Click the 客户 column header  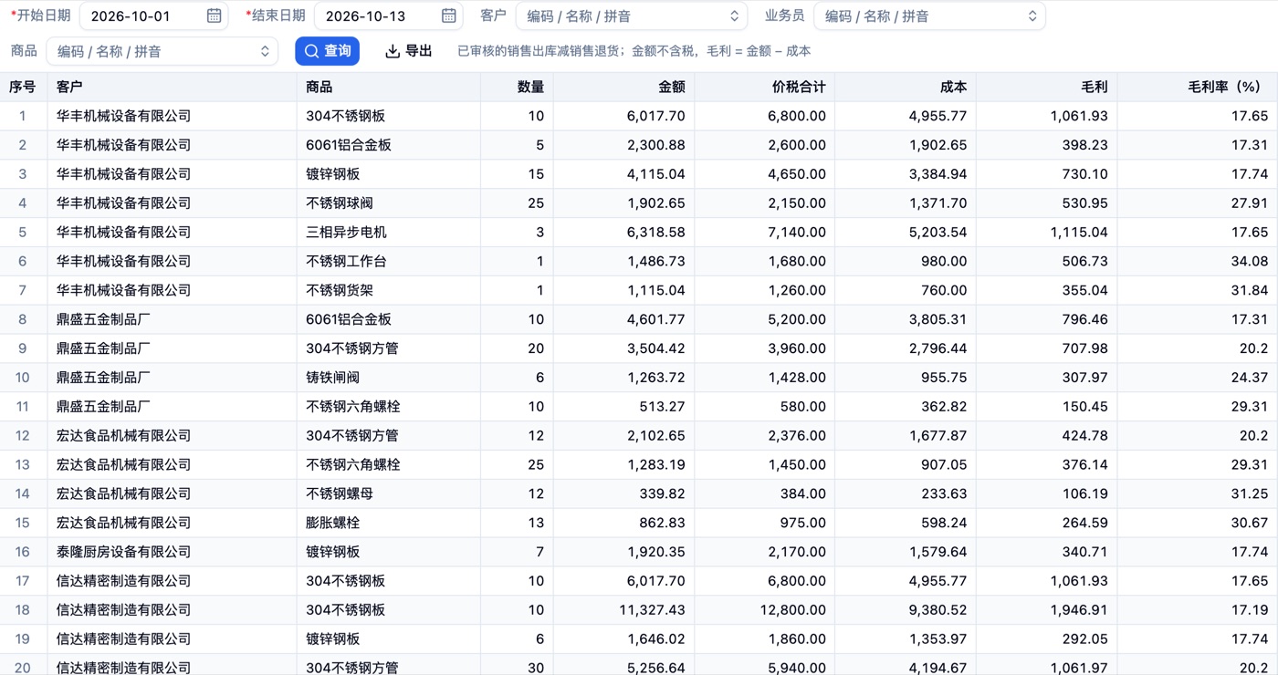(172, 87)
